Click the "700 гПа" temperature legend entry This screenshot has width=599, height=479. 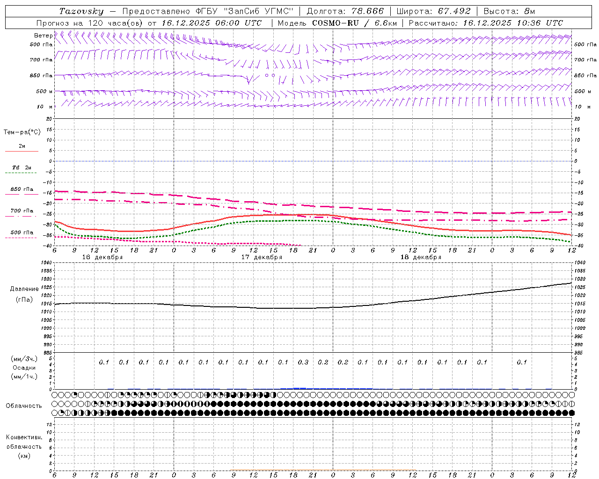[x=22, y=211]
